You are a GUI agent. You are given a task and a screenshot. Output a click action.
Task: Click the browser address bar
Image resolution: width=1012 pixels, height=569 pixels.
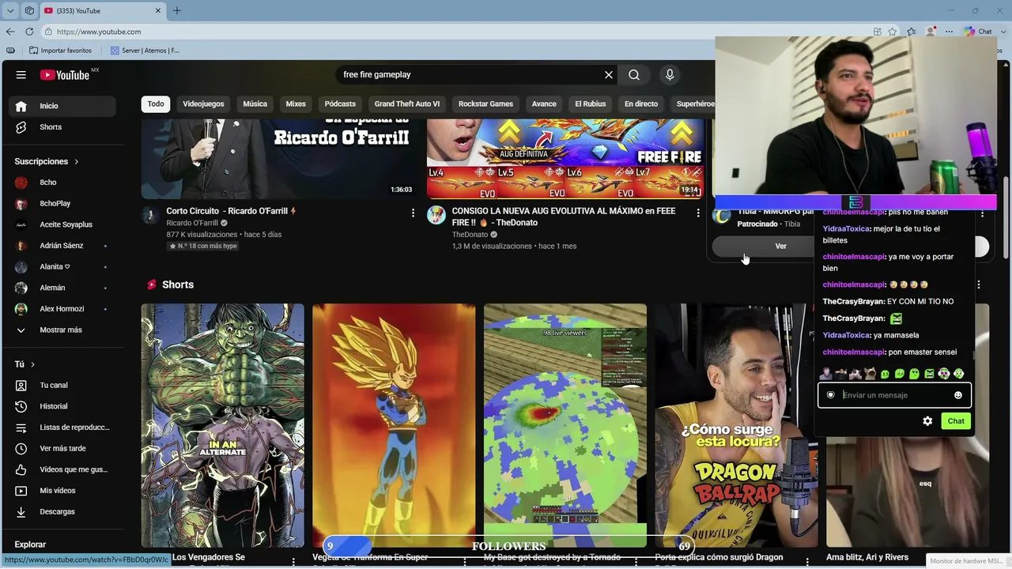pos(459,32)
